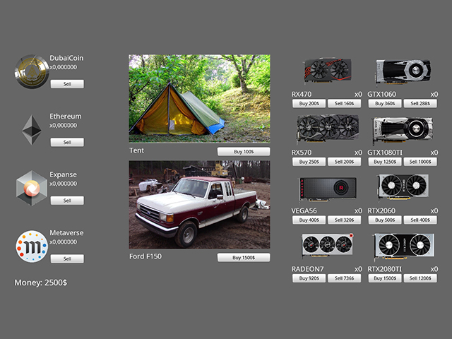Buy an RX570 for 250$

point(309,162)
